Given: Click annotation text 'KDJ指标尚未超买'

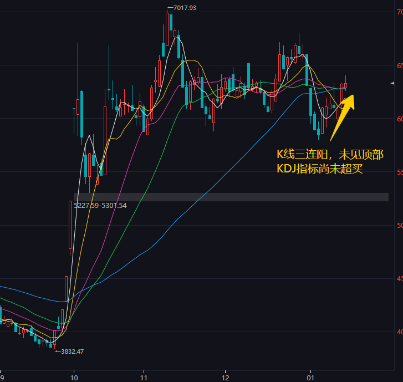Looking at the screenshot, I should click(x=320, y=169).
